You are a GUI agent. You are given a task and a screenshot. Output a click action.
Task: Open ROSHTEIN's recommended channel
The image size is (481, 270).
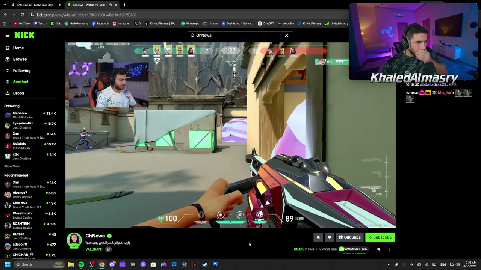point(30,226)
